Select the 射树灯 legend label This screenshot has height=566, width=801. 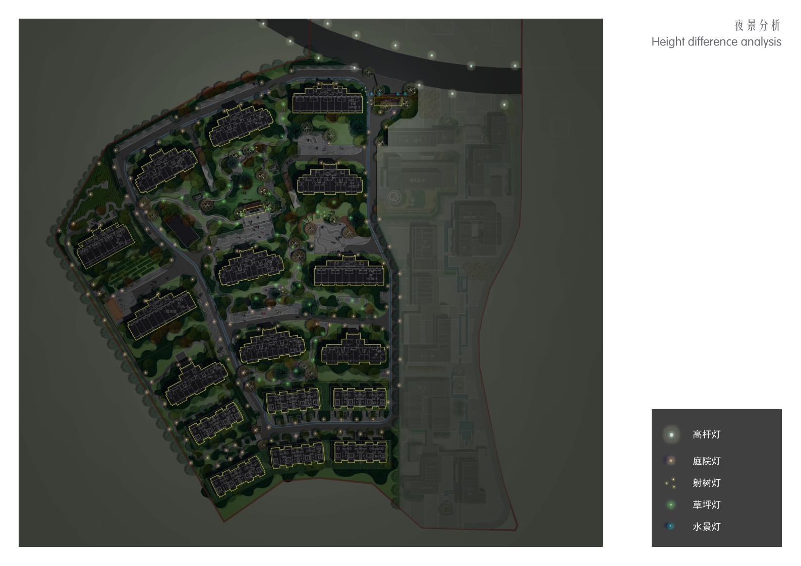click(x=706, y=483)
